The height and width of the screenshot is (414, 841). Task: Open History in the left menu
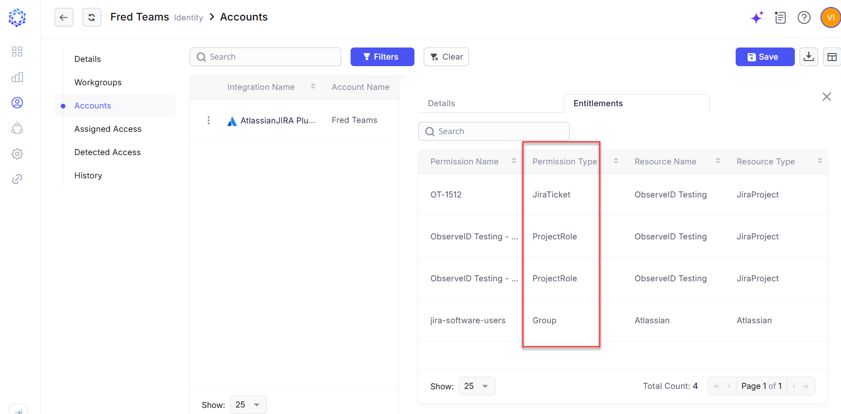[88, 176]
